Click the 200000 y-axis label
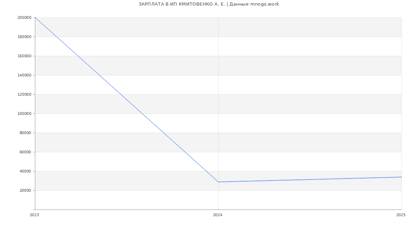This screenshot has height=227, width=419. point(24,17)
